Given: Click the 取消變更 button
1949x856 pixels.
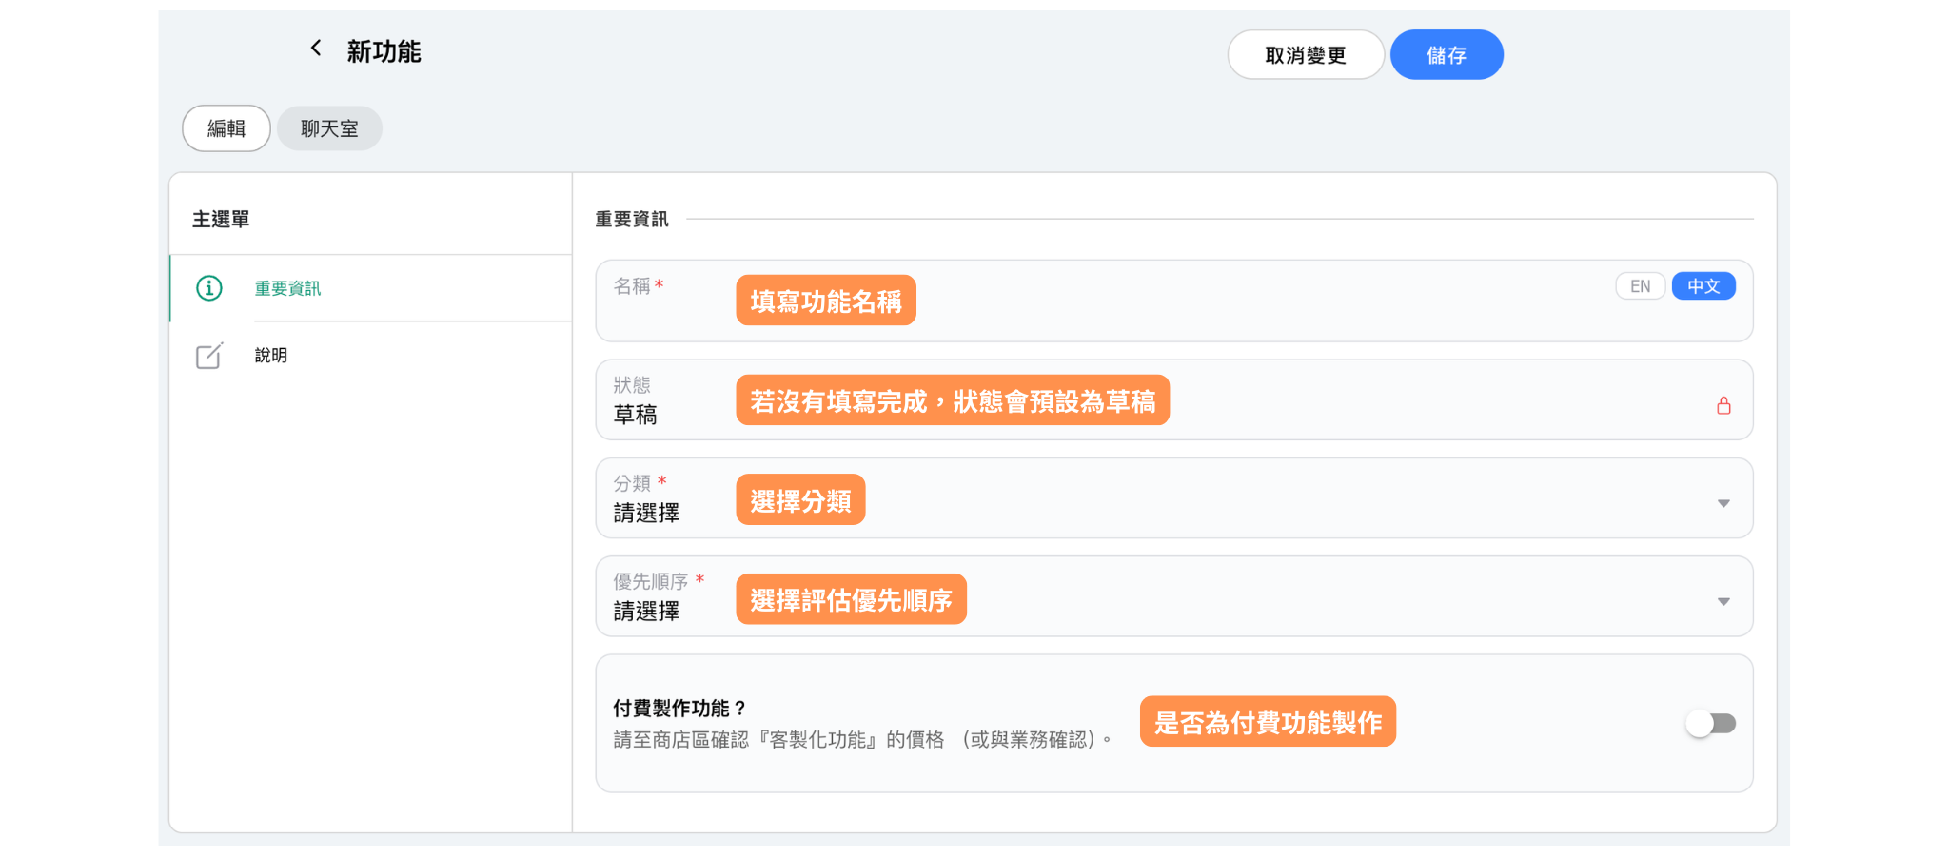Looking at the screenshot, I should tap(1305, 55).
